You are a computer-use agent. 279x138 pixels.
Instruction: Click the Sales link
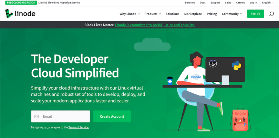[x=228, y=3]
